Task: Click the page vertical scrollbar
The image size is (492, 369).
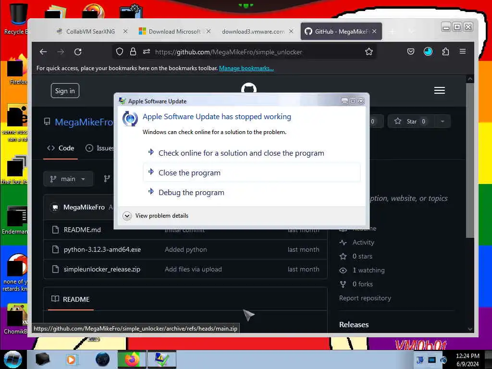Action: [x=470, y=160]
